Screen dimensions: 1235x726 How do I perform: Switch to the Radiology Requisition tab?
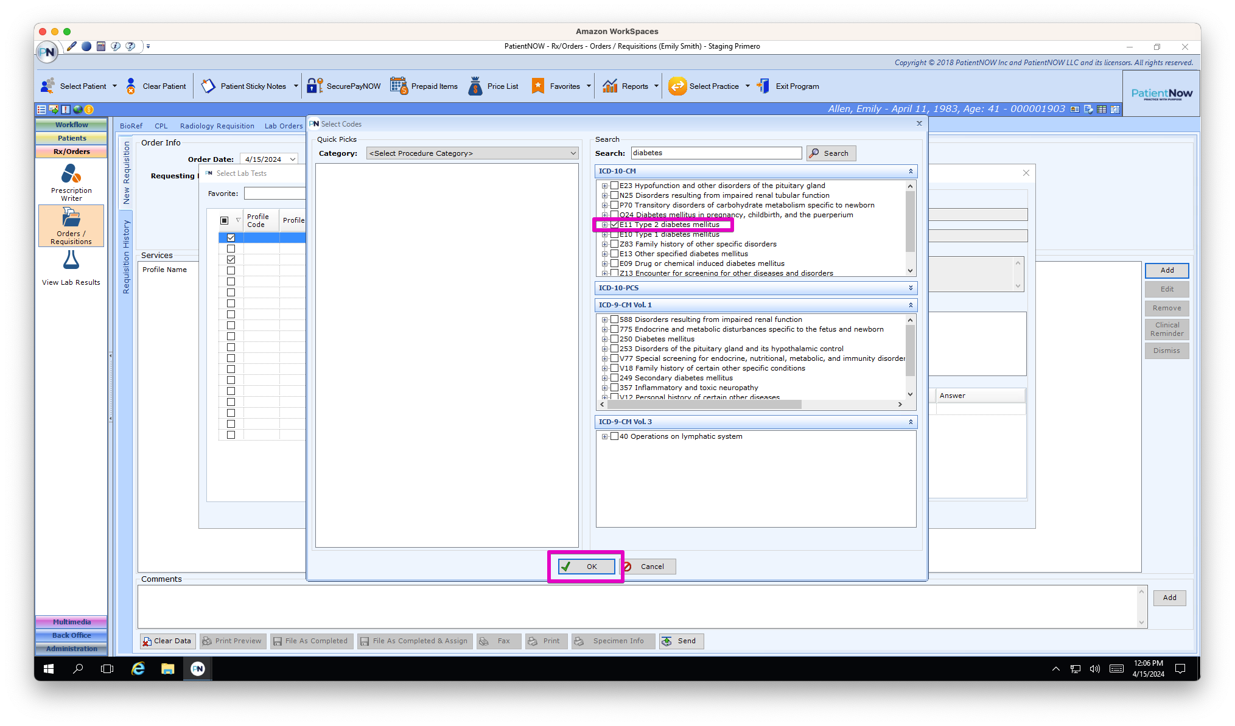(x=217, y=125)
